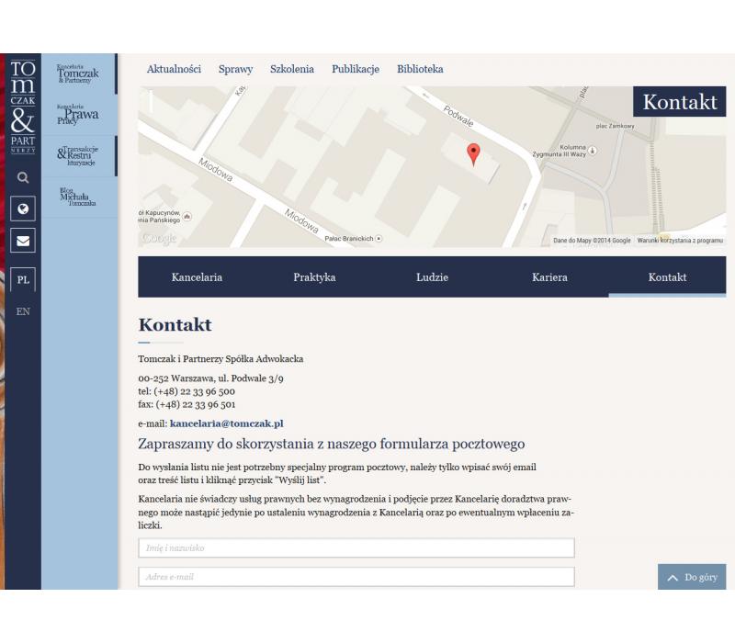The width and height of the screenshot is (735, 643).
Task: Click the search magnifier icon in sidebar
Action: click(x=22, y=179)
